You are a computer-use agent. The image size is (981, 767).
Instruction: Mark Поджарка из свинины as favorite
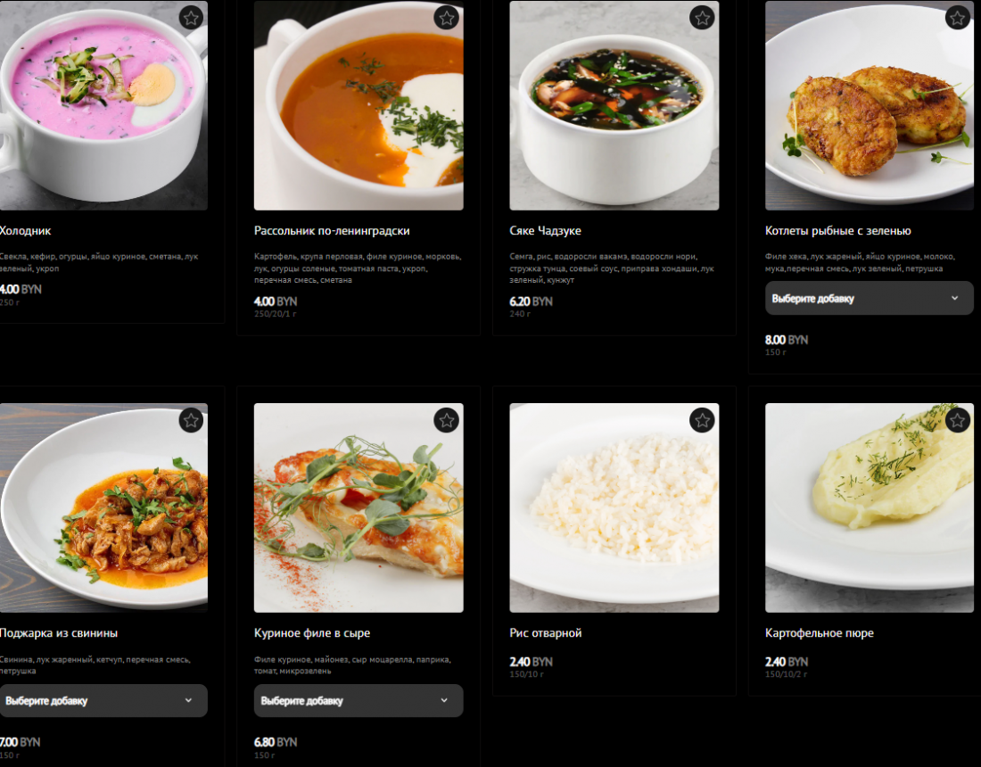[x=191, y=420]
